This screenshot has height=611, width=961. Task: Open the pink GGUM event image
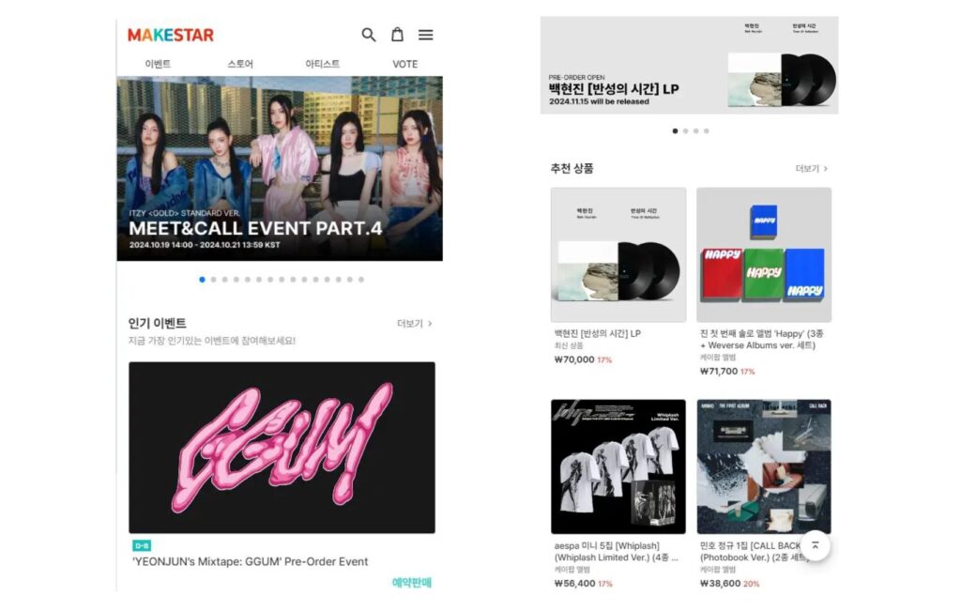tap(282, 448)
